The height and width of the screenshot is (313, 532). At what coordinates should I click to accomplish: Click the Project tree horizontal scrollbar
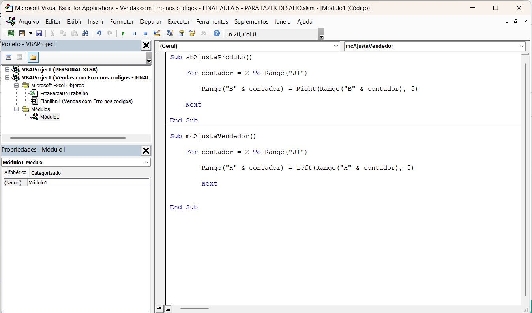click(68, 138)
